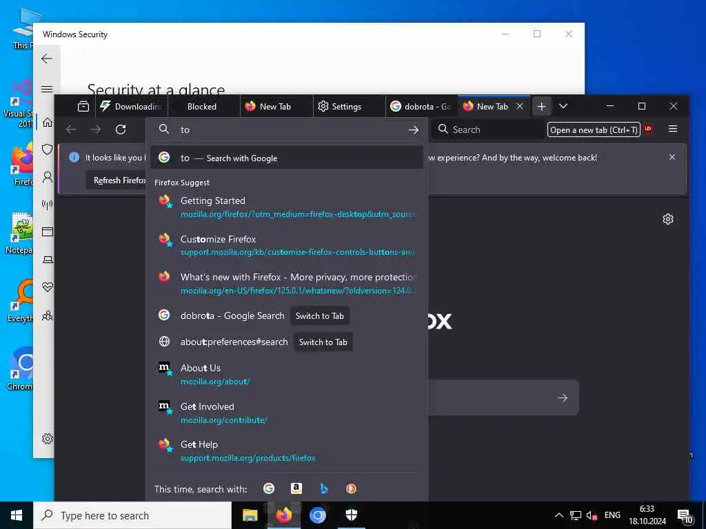Click the muted volume tray icon
Image resolution: width=706 pixels, height=529 pixels.
pyautogui.click(x=592, y=515)
